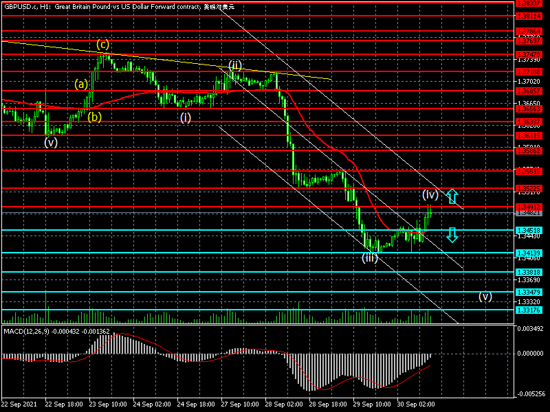Click the 27 Sep 10:00 time label
Viewport: 550px width, 412px height.
coord(240,404)
